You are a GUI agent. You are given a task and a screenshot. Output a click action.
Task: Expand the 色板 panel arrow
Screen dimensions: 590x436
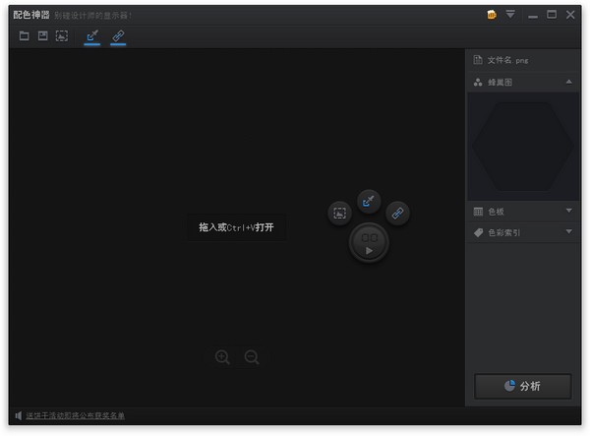tap(569, 211)
